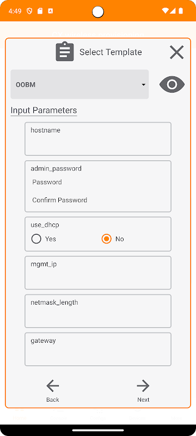This screenshot has width=196, height=436.
Task: Close the Select Template dialog
Action: (x=176, y=52)
